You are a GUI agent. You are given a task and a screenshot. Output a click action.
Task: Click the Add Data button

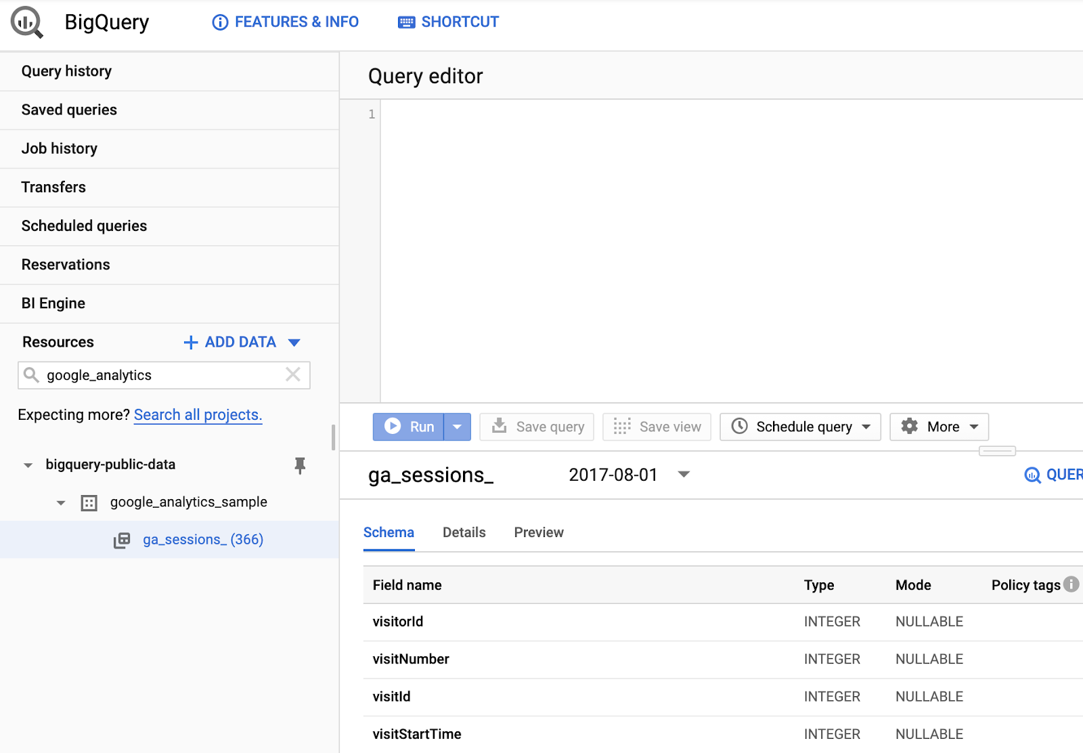click(230, 342)
